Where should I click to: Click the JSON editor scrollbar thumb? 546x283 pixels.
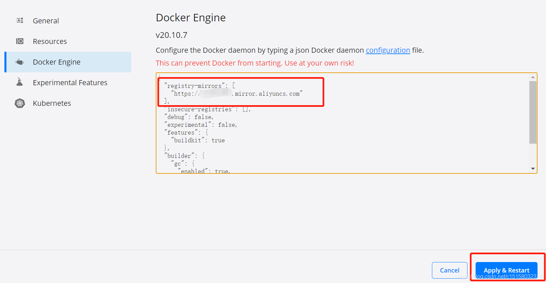533,112
